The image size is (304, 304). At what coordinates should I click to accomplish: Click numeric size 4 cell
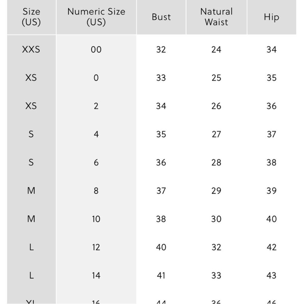(96, 134)
